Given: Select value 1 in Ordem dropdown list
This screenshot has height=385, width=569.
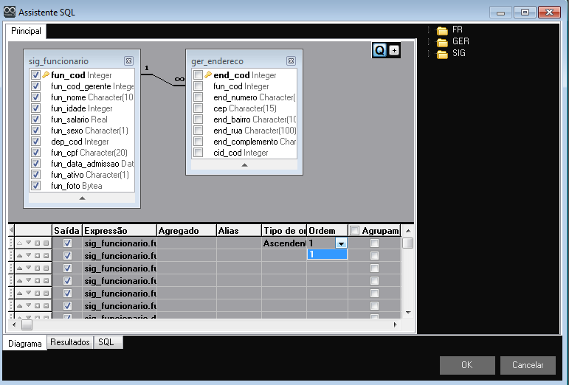Looking at the screenshot, I should [x=326, y=254].
